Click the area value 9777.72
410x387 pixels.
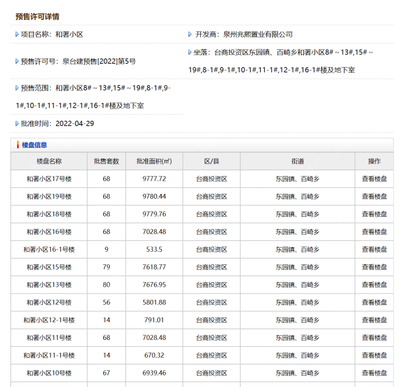tap(154, 179)
